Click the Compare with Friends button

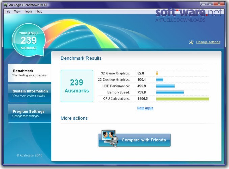click(134, 140)
